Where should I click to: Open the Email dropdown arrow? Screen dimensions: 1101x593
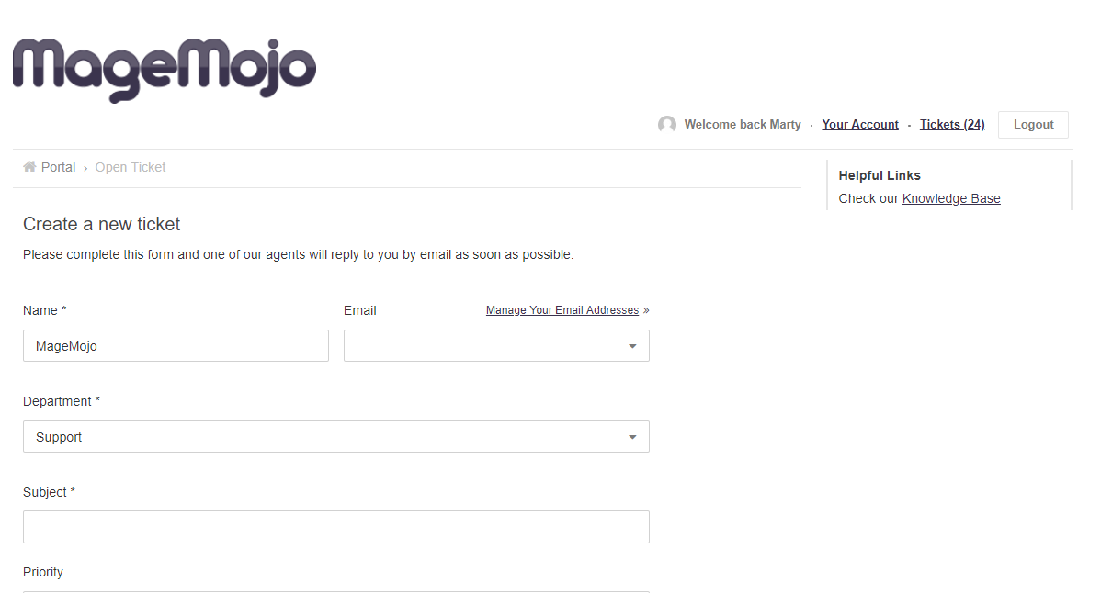pyautogui.click(x=632, y=346)
